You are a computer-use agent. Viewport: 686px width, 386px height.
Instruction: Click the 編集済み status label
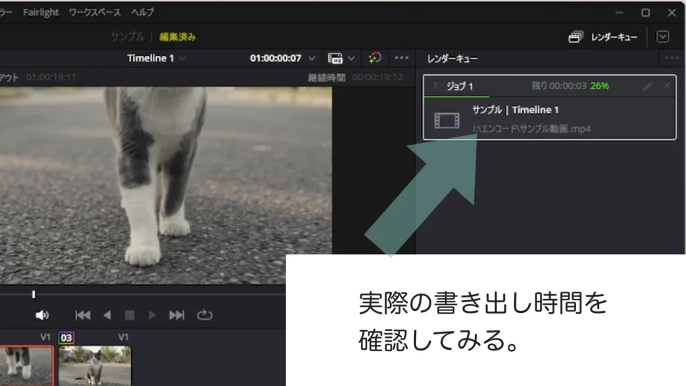click(x=177, y=37)
